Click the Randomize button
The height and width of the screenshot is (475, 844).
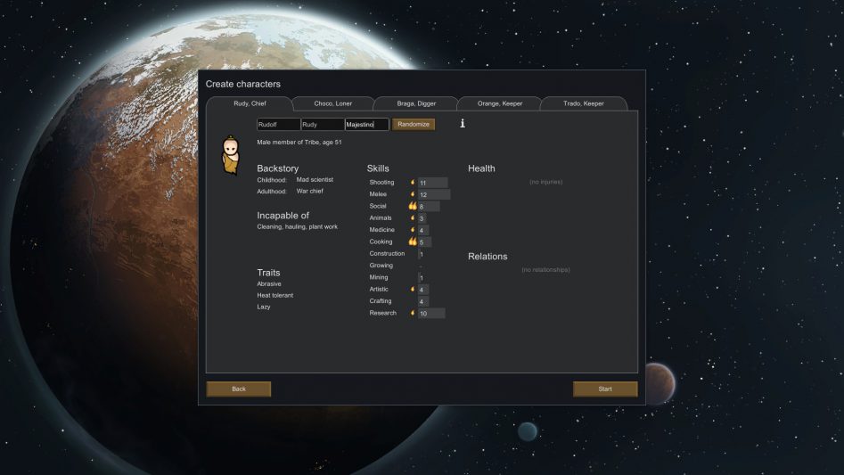point(414,124)
